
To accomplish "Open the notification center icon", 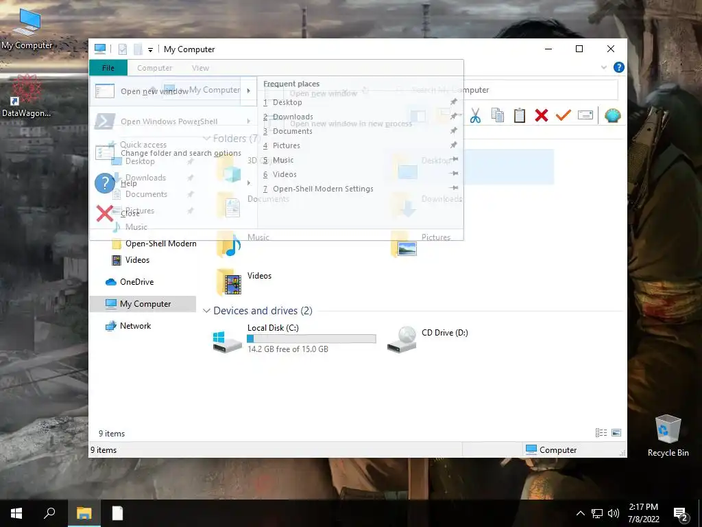I will click(681, 513).
